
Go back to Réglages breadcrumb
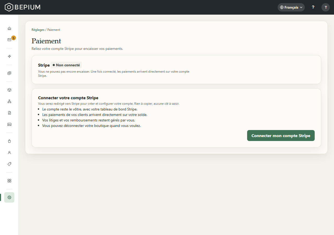click(38, 30)
